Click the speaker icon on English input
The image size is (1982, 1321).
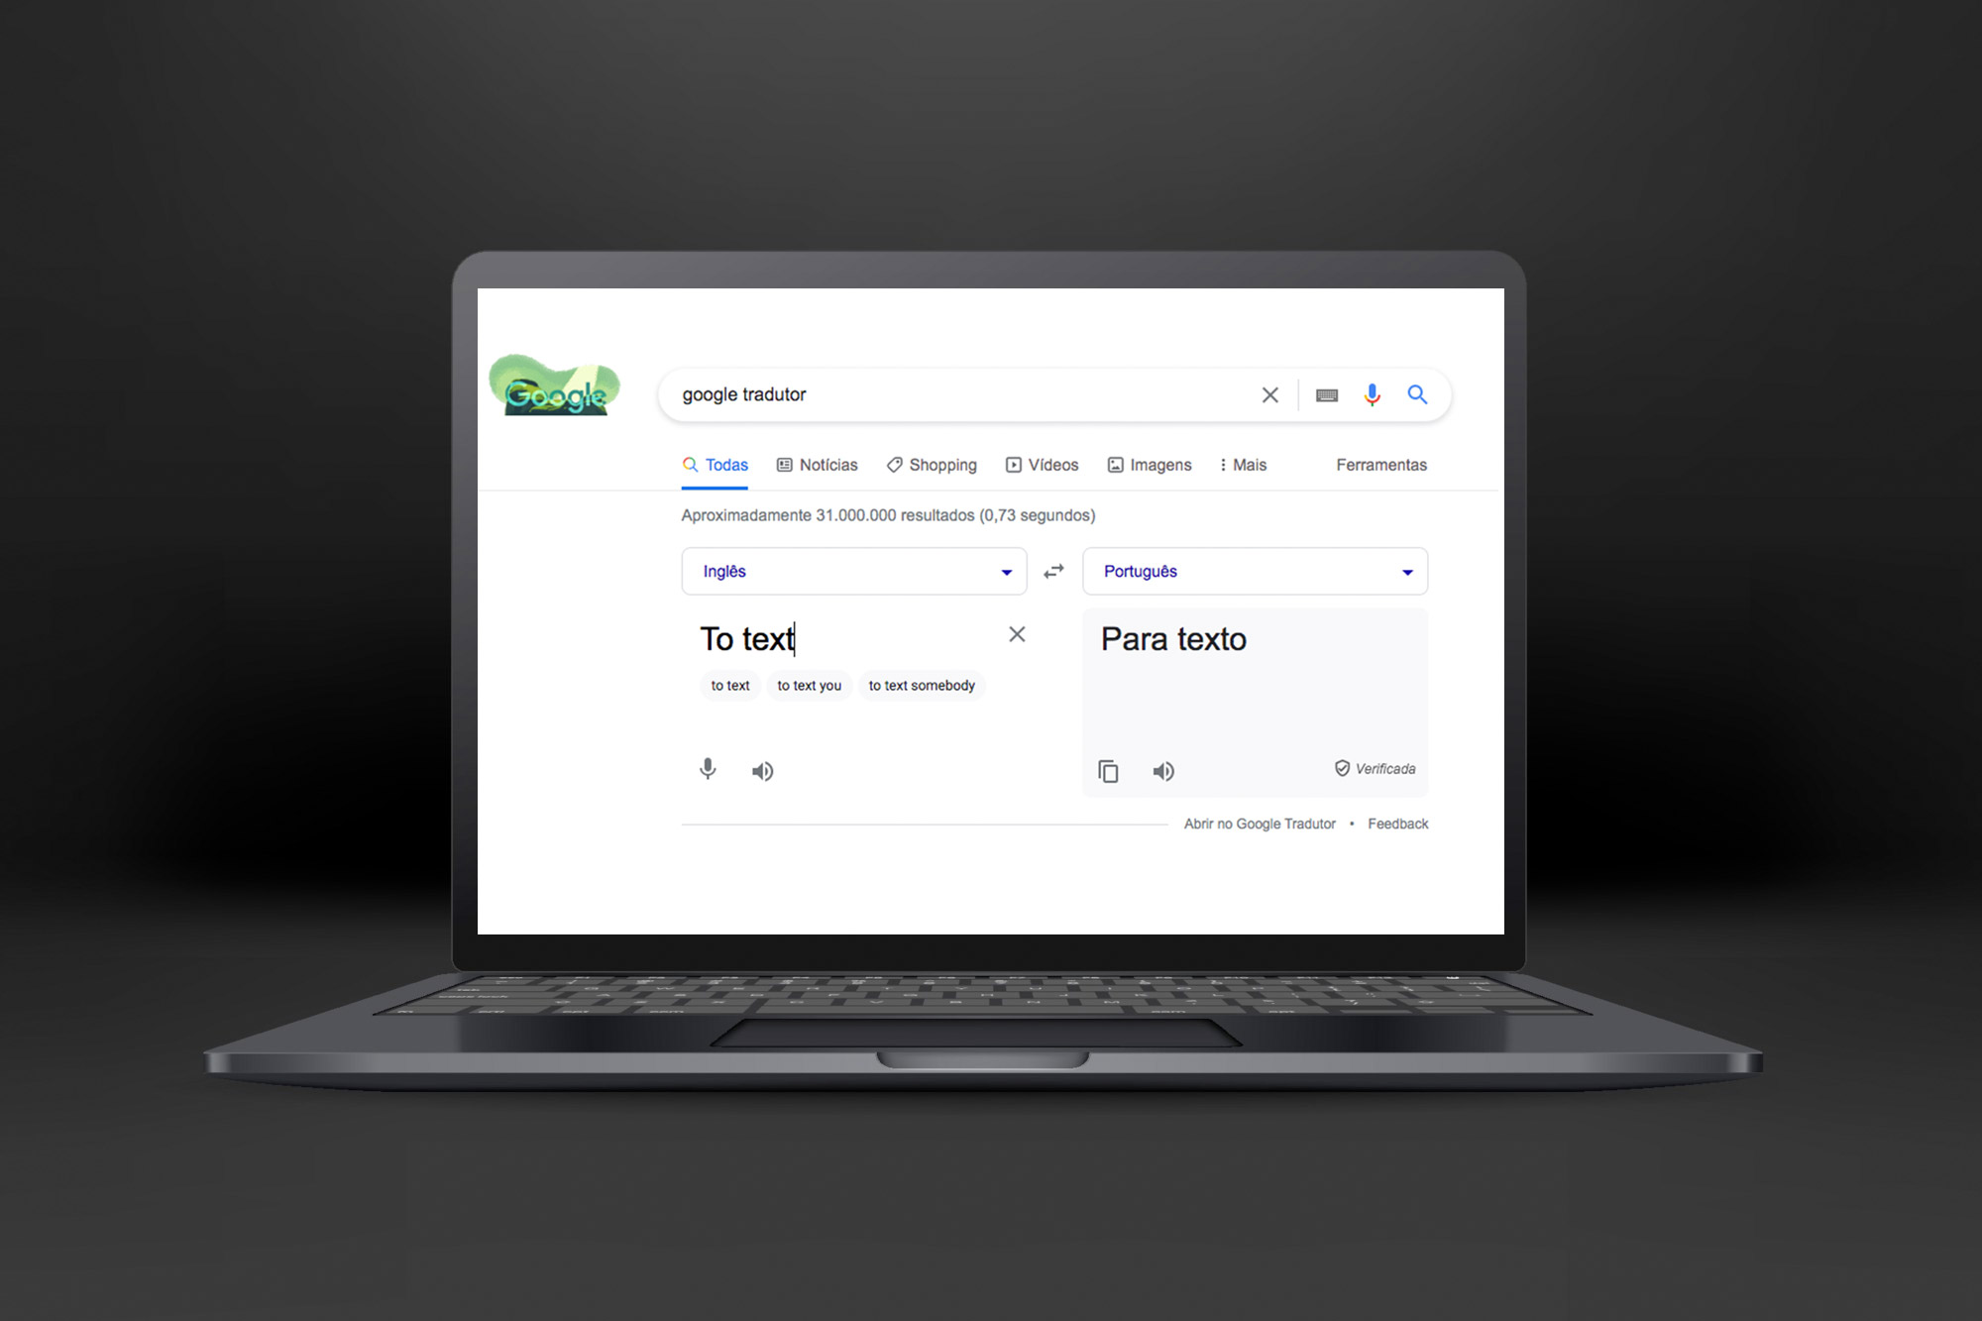[762, 768]
